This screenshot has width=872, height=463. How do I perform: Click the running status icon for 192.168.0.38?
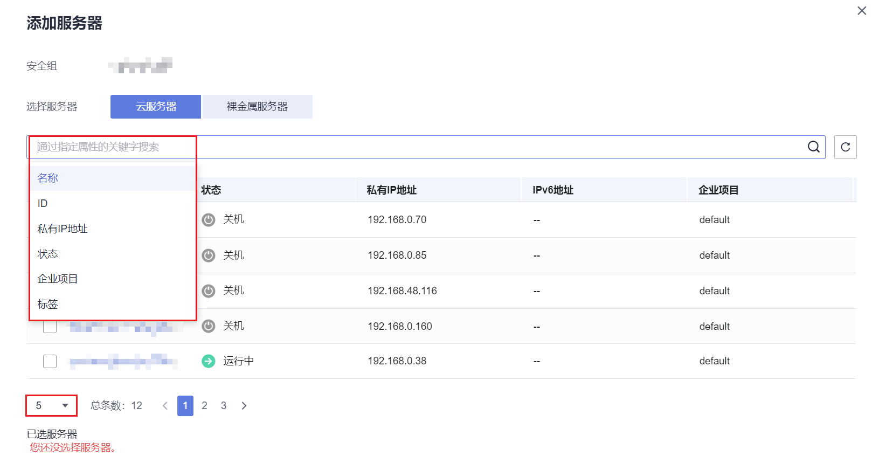[x=209, y=361]
